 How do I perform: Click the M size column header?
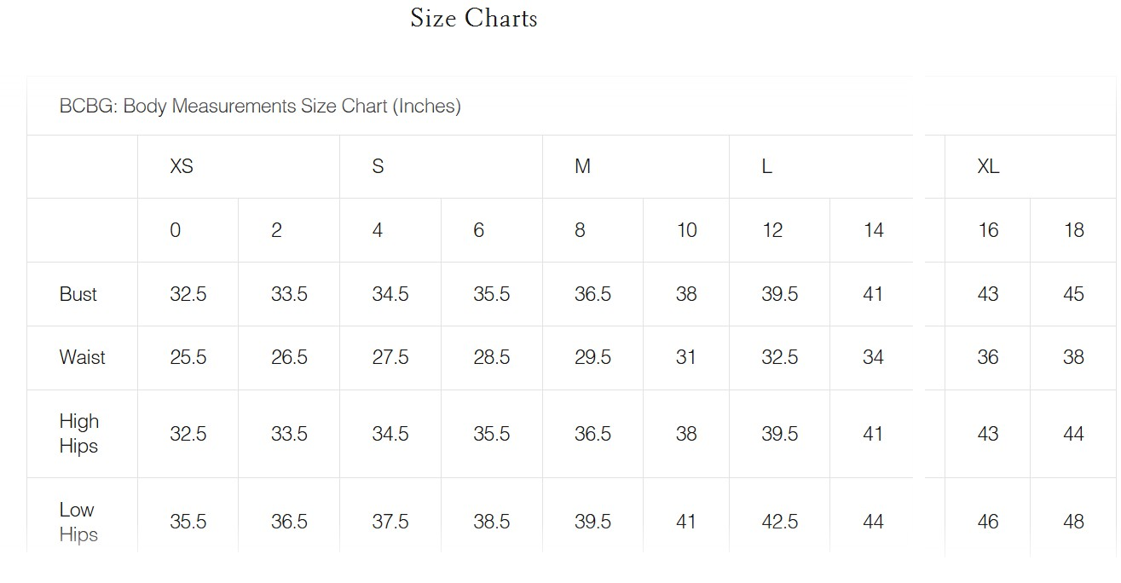coord(582,167)
